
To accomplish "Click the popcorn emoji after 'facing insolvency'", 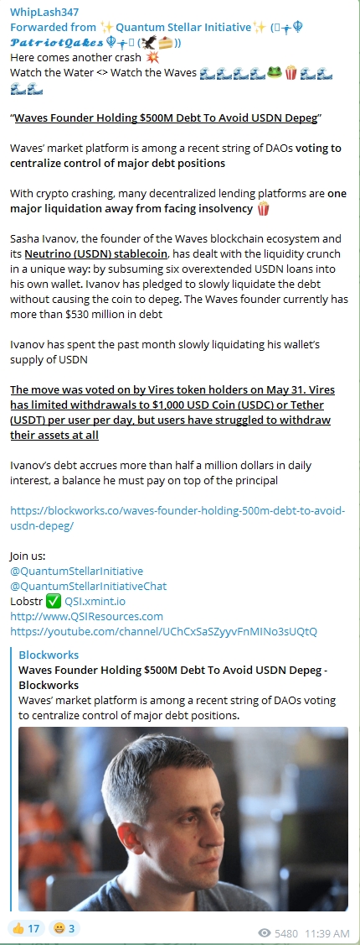I will click(x=263, y=209).
